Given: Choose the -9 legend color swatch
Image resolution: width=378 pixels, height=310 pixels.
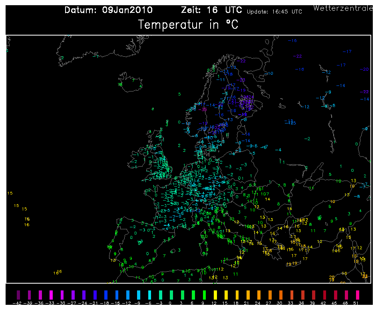Looking at the screenshot, I should click(138, 295).
